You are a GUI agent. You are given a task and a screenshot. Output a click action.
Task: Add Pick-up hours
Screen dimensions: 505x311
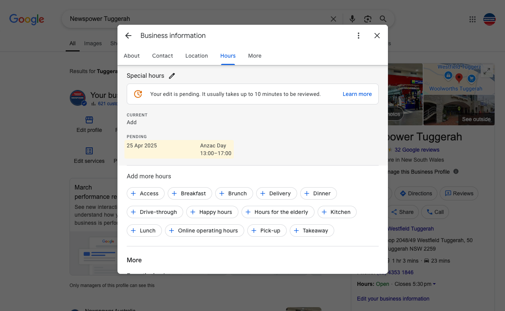267,231
